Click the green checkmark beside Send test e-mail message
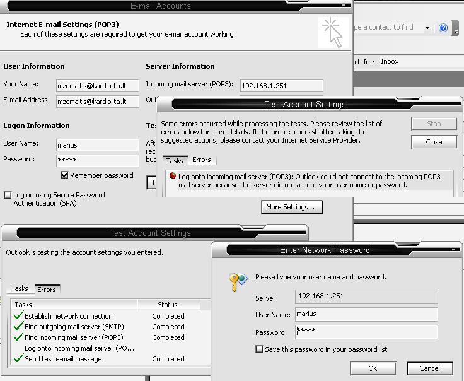 click(x=18, y=359)
